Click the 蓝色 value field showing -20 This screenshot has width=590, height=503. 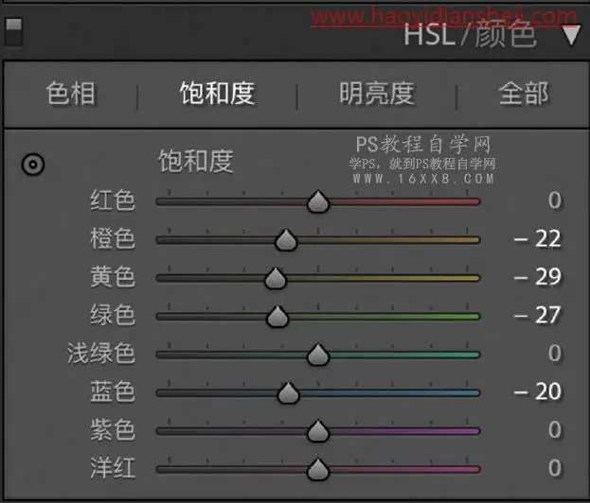tap(538, 391)
